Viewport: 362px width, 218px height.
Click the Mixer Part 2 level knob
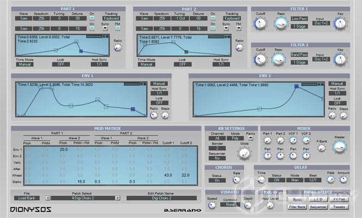[280, 140]
